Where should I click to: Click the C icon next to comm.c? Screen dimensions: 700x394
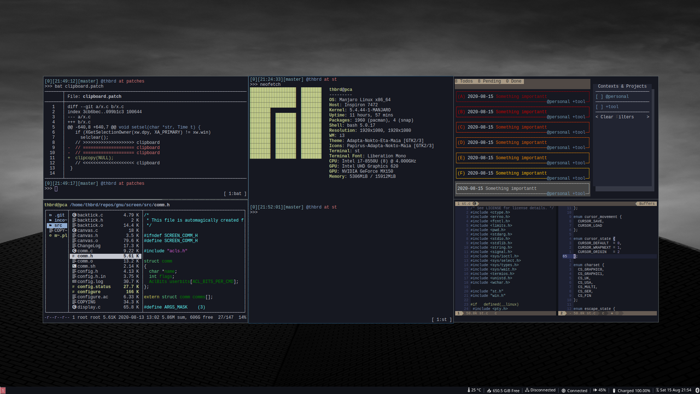pos(74,251)
